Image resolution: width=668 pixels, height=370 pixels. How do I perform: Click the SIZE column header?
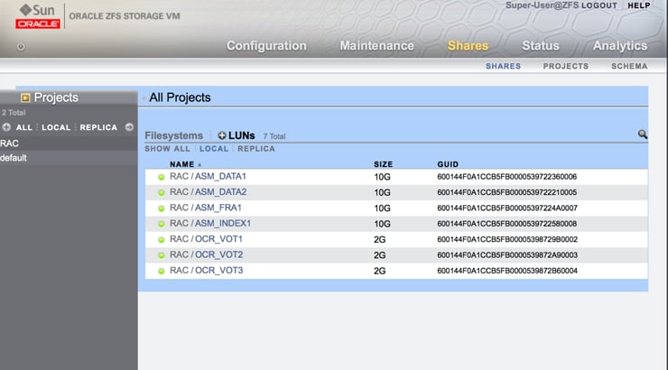point(383,164)
